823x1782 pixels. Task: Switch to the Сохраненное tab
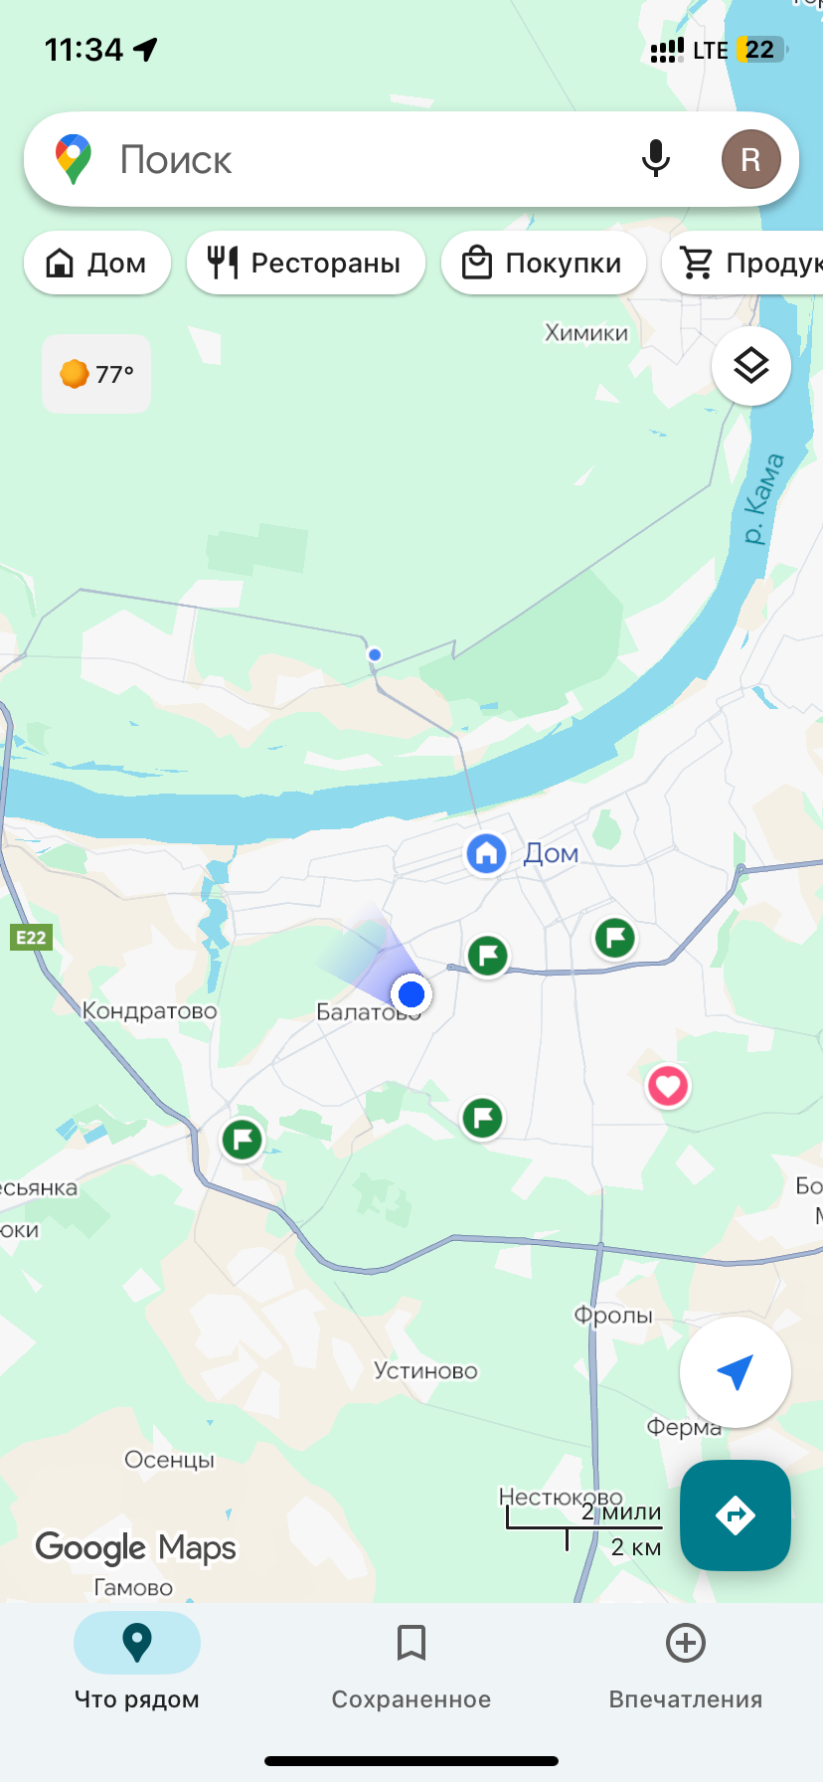[411, 1663]
